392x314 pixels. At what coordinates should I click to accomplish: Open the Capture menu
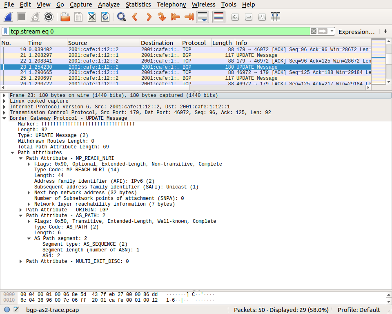81,4
